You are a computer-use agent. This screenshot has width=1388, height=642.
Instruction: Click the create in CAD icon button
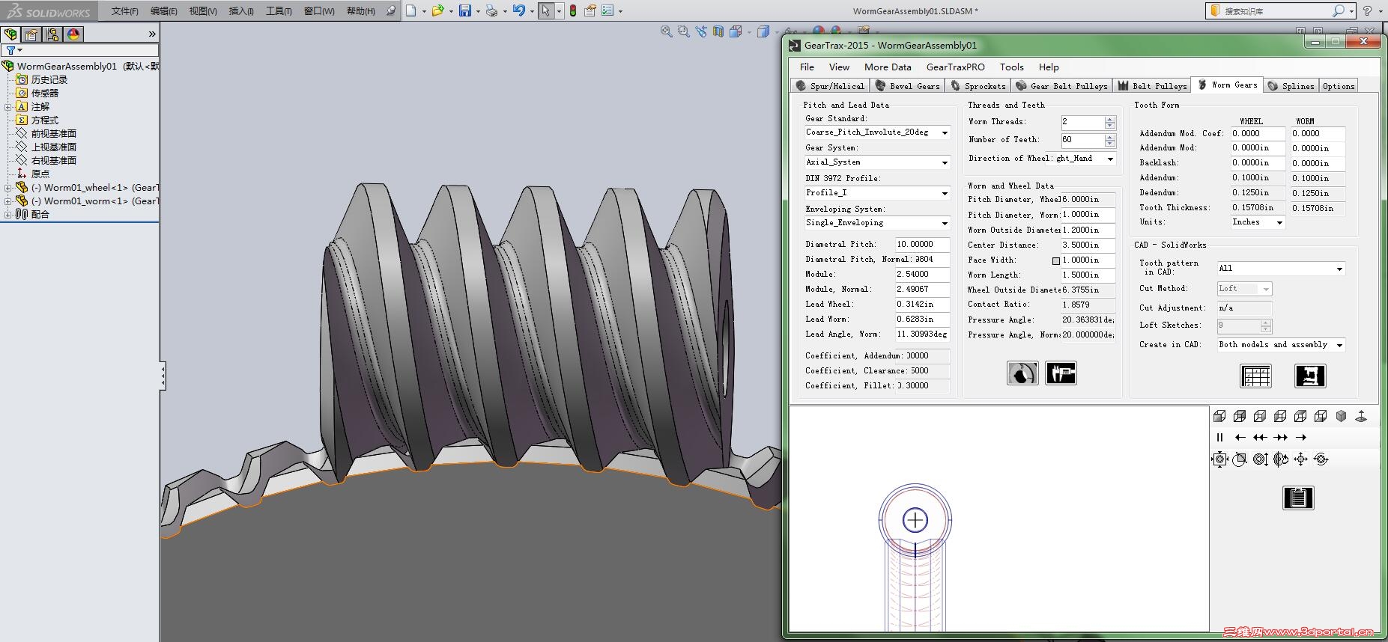[1309, 376]
